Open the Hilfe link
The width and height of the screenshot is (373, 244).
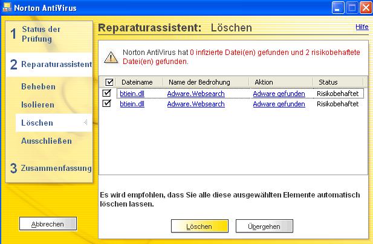pyautogui.click(x=362, y=27)
